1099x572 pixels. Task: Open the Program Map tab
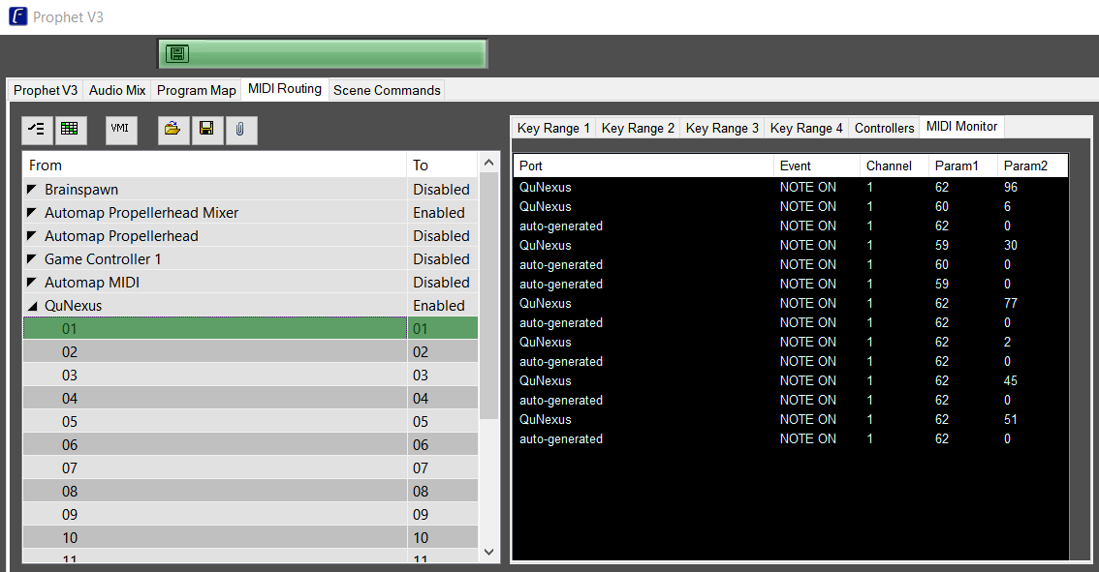pyautogui.click(x=196, y=90)
